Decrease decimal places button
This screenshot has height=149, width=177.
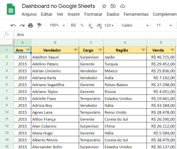click(90, 26)
